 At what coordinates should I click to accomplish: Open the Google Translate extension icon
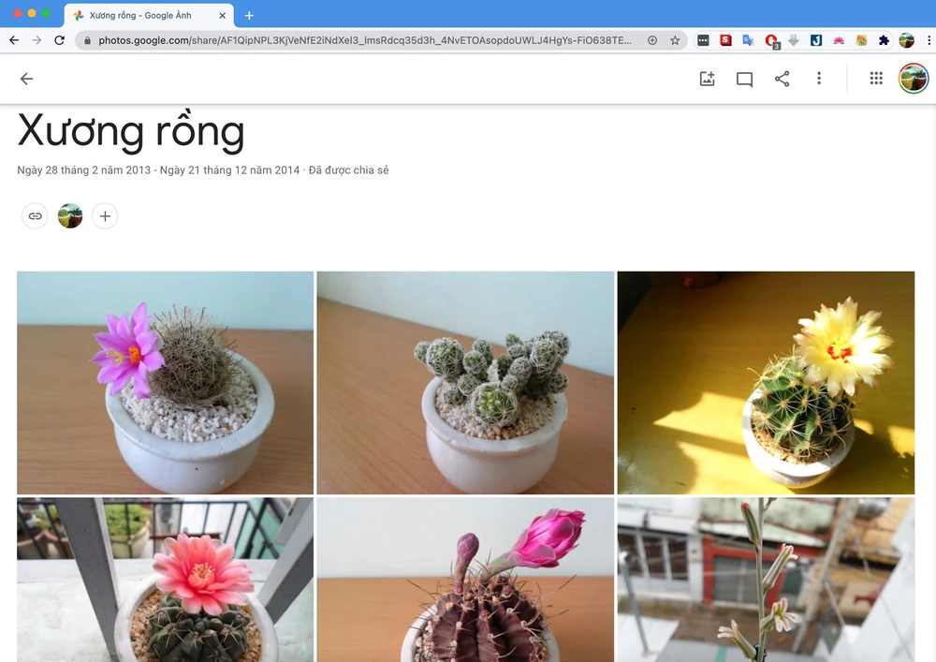(749, 41)
